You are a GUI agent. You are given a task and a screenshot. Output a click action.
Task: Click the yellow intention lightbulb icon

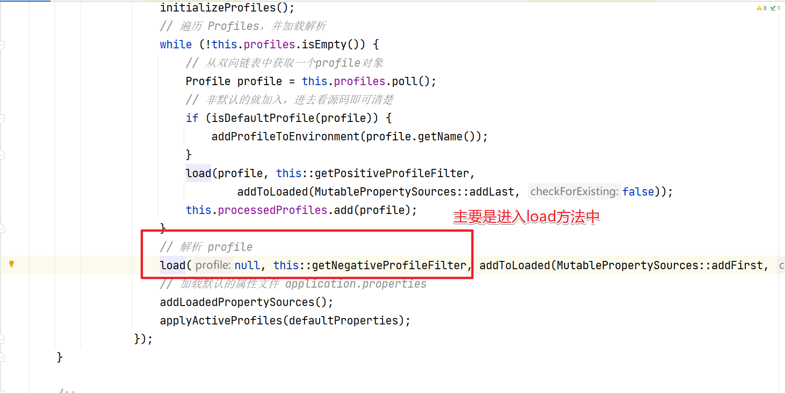[12, 264]
